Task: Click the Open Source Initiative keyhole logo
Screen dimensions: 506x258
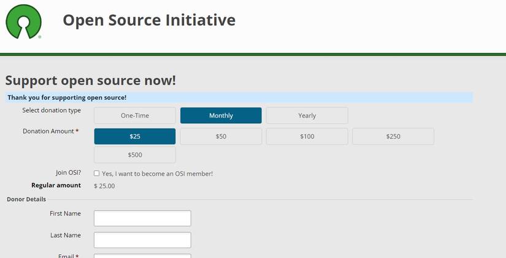Action: (x=23, y=21)
